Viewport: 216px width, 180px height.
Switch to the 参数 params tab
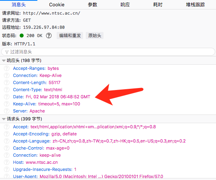tap(92, 5)
